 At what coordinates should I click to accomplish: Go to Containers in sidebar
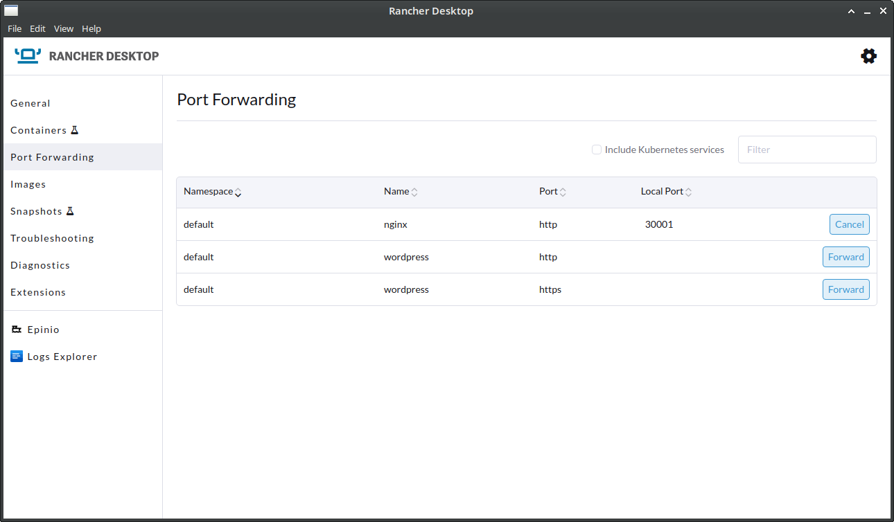82,130
